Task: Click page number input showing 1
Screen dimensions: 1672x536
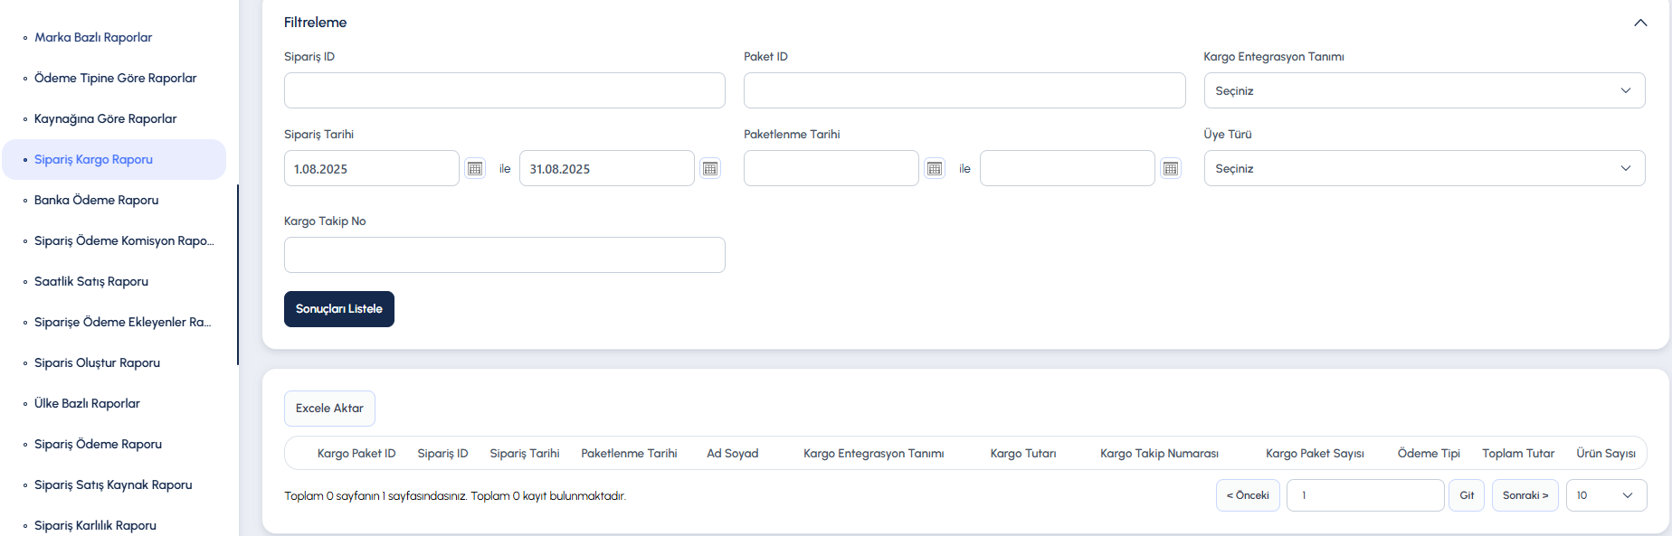Action: point(1365,495)
